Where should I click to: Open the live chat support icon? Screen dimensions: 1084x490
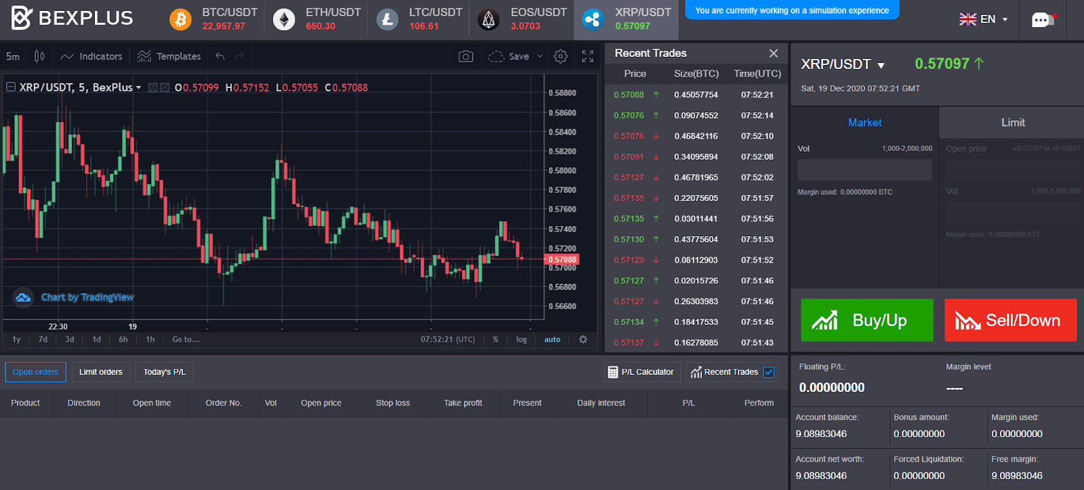pyautogui.click(x=1042, y=20)
